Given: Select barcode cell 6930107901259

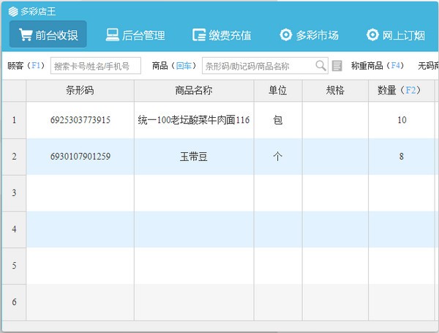Looking at the screenshot, I should [x=80, y=157].
